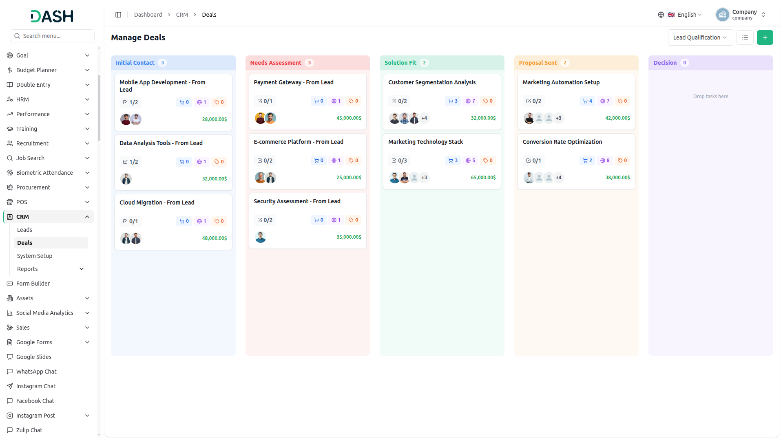The height and width of the screenshot is (440, 783).
Task: Open the Facebook Chat menu item
Action: pyautogui.click(x=49, y=401)
